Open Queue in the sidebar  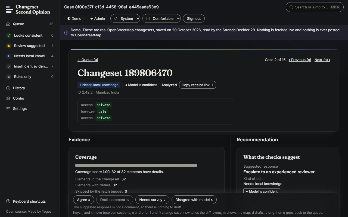(x=30, y=24)
